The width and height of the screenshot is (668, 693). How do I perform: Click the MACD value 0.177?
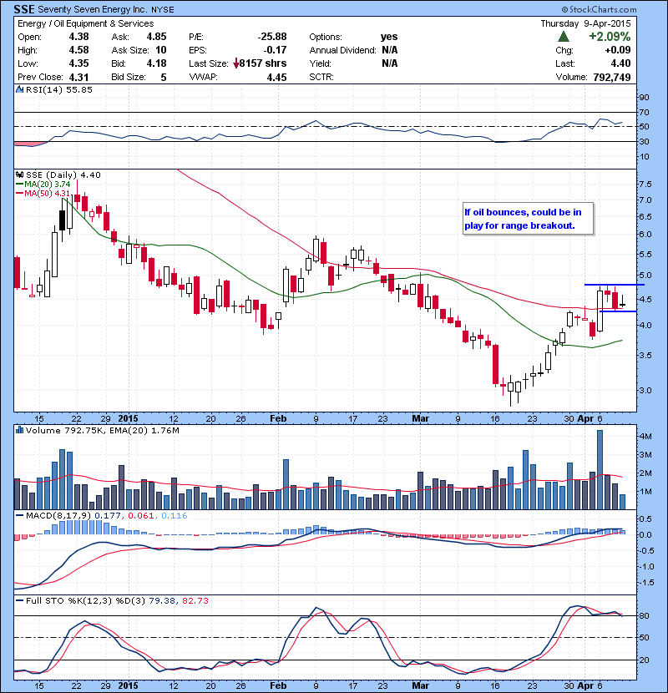pyautogui.click(x=108, y=515)
